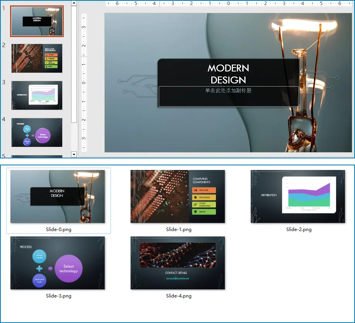Click the Slide-2.png file name label
355x323 pixels.
point(299,229)
